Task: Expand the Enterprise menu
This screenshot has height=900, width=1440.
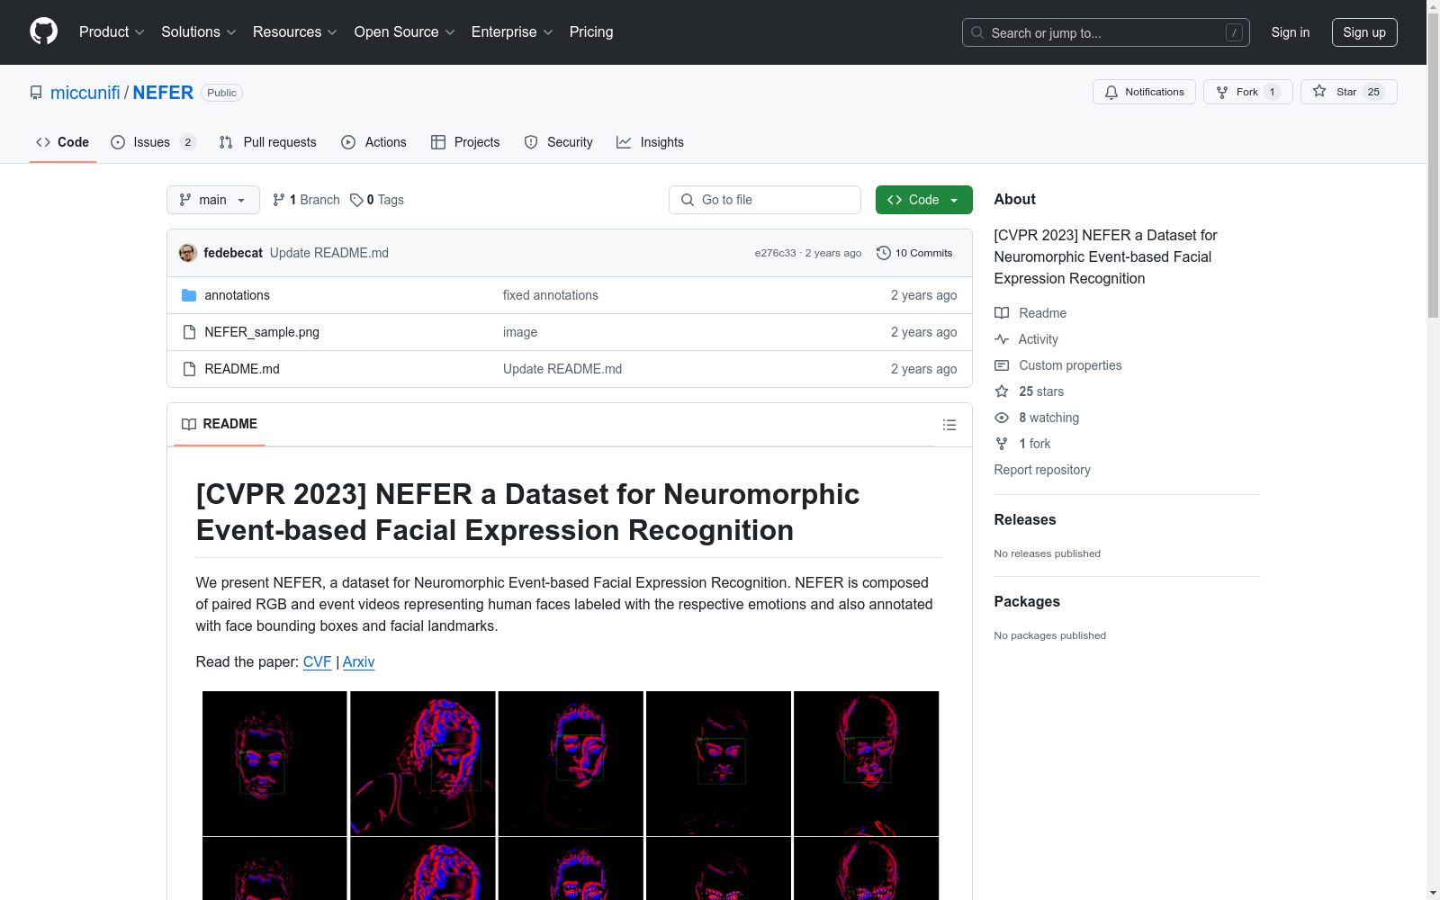Action: 512,31
